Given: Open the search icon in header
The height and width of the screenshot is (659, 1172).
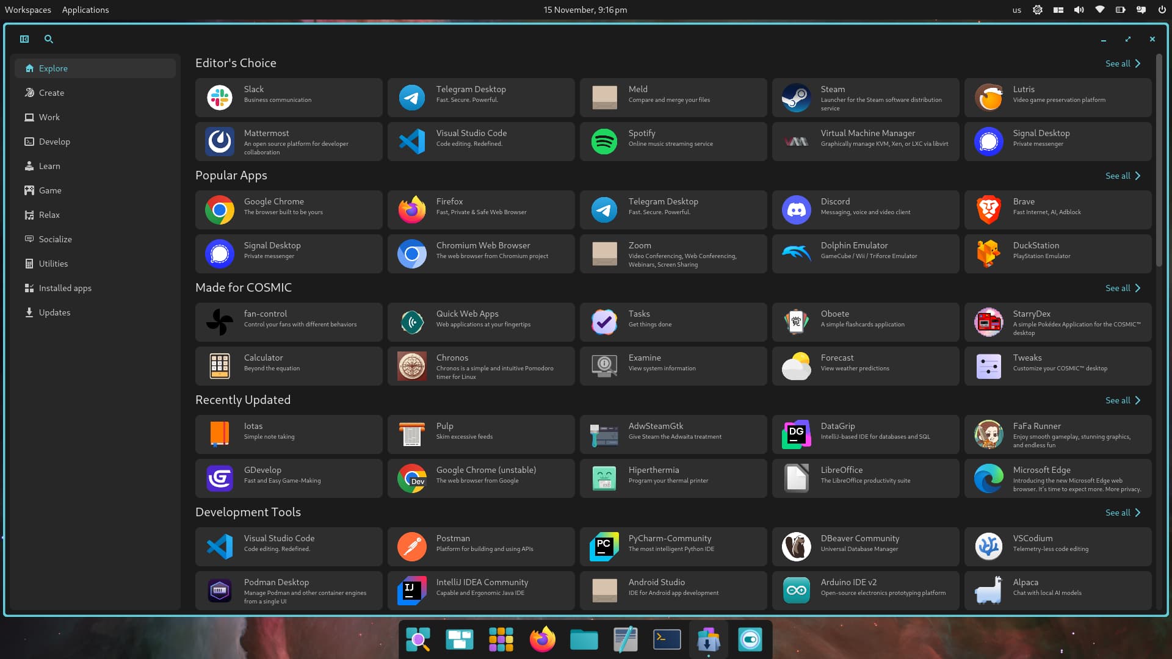Looking at the screenshot, I should pos(49,39).
